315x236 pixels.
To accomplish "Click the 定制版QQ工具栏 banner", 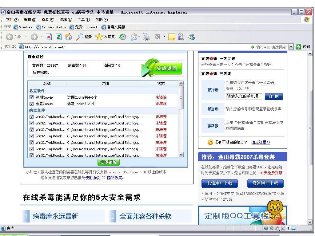I will point(243,215).
